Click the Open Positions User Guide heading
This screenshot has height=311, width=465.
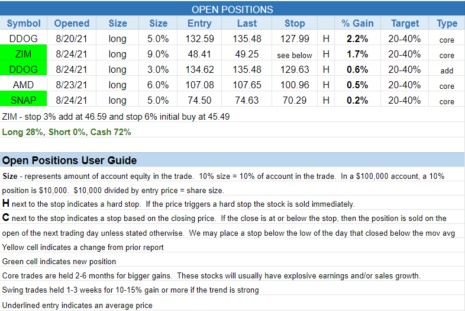coord(69,161)
